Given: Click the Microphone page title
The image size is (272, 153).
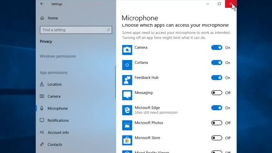Looking at the screenshot, I should point(140,18).
